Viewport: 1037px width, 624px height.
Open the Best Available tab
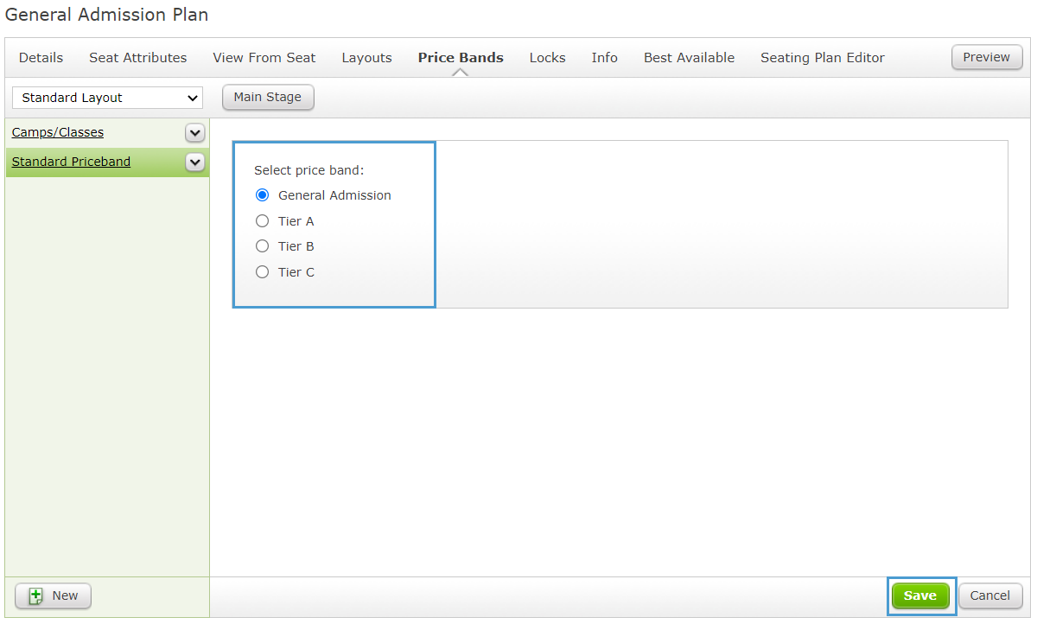coord(689,58)
